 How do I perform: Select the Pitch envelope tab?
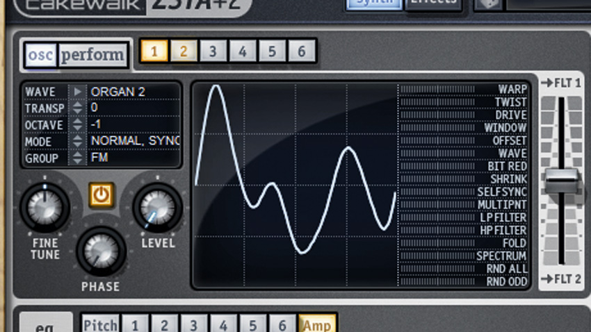click(100, 324)
